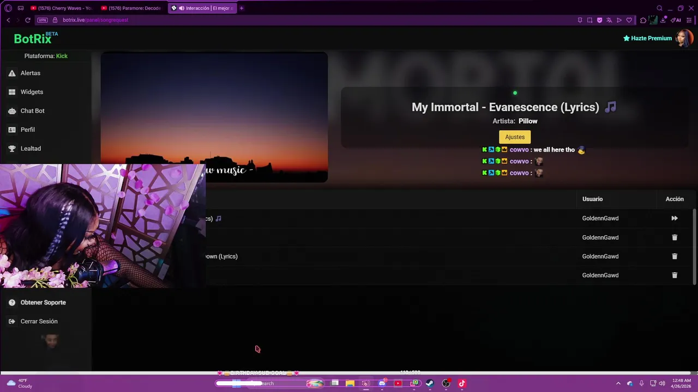
Task: Click Hazte Premium link
Action: click(x=647, y=38)
